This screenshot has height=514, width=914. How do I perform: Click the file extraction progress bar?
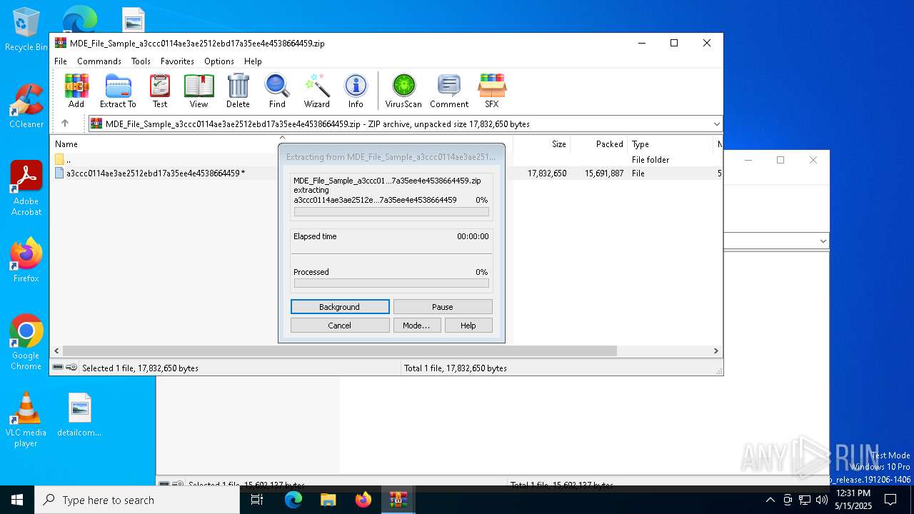coord(391,212)
